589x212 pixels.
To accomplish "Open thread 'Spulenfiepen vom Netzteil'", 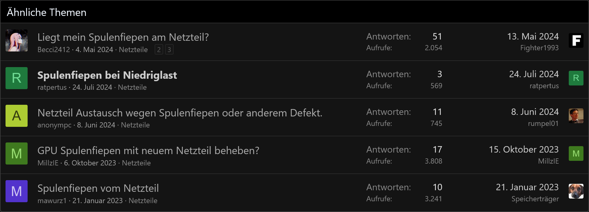I will click(98, 188).
